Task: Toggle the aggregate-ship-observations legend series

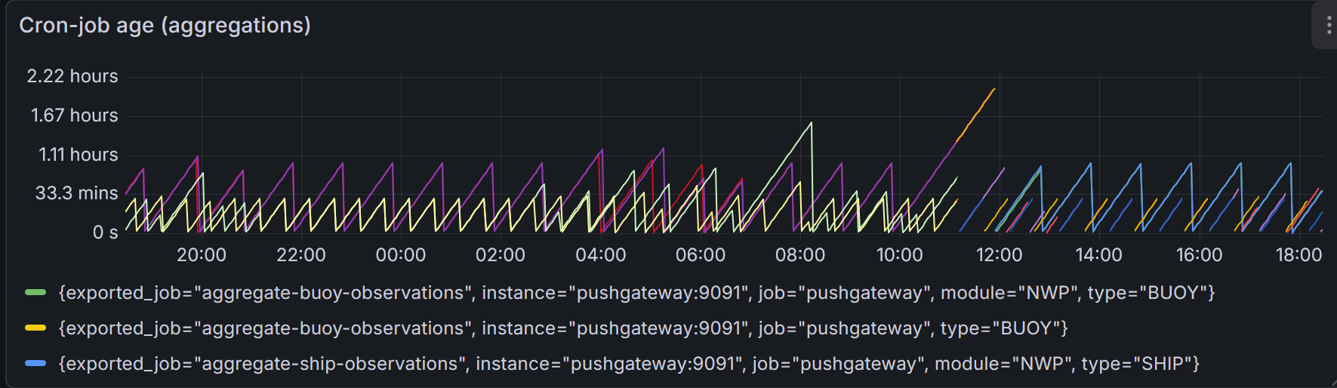Action: (x=629, y=364)
